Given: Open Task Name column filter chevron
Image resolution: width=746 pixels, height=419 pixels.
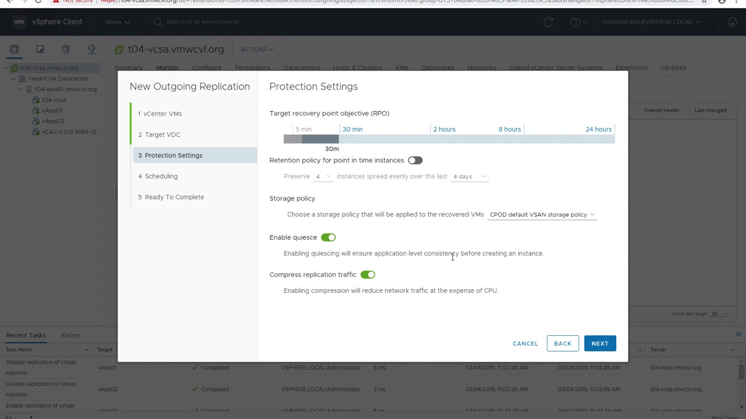Looking at the screenshot, I should [86, 350].
